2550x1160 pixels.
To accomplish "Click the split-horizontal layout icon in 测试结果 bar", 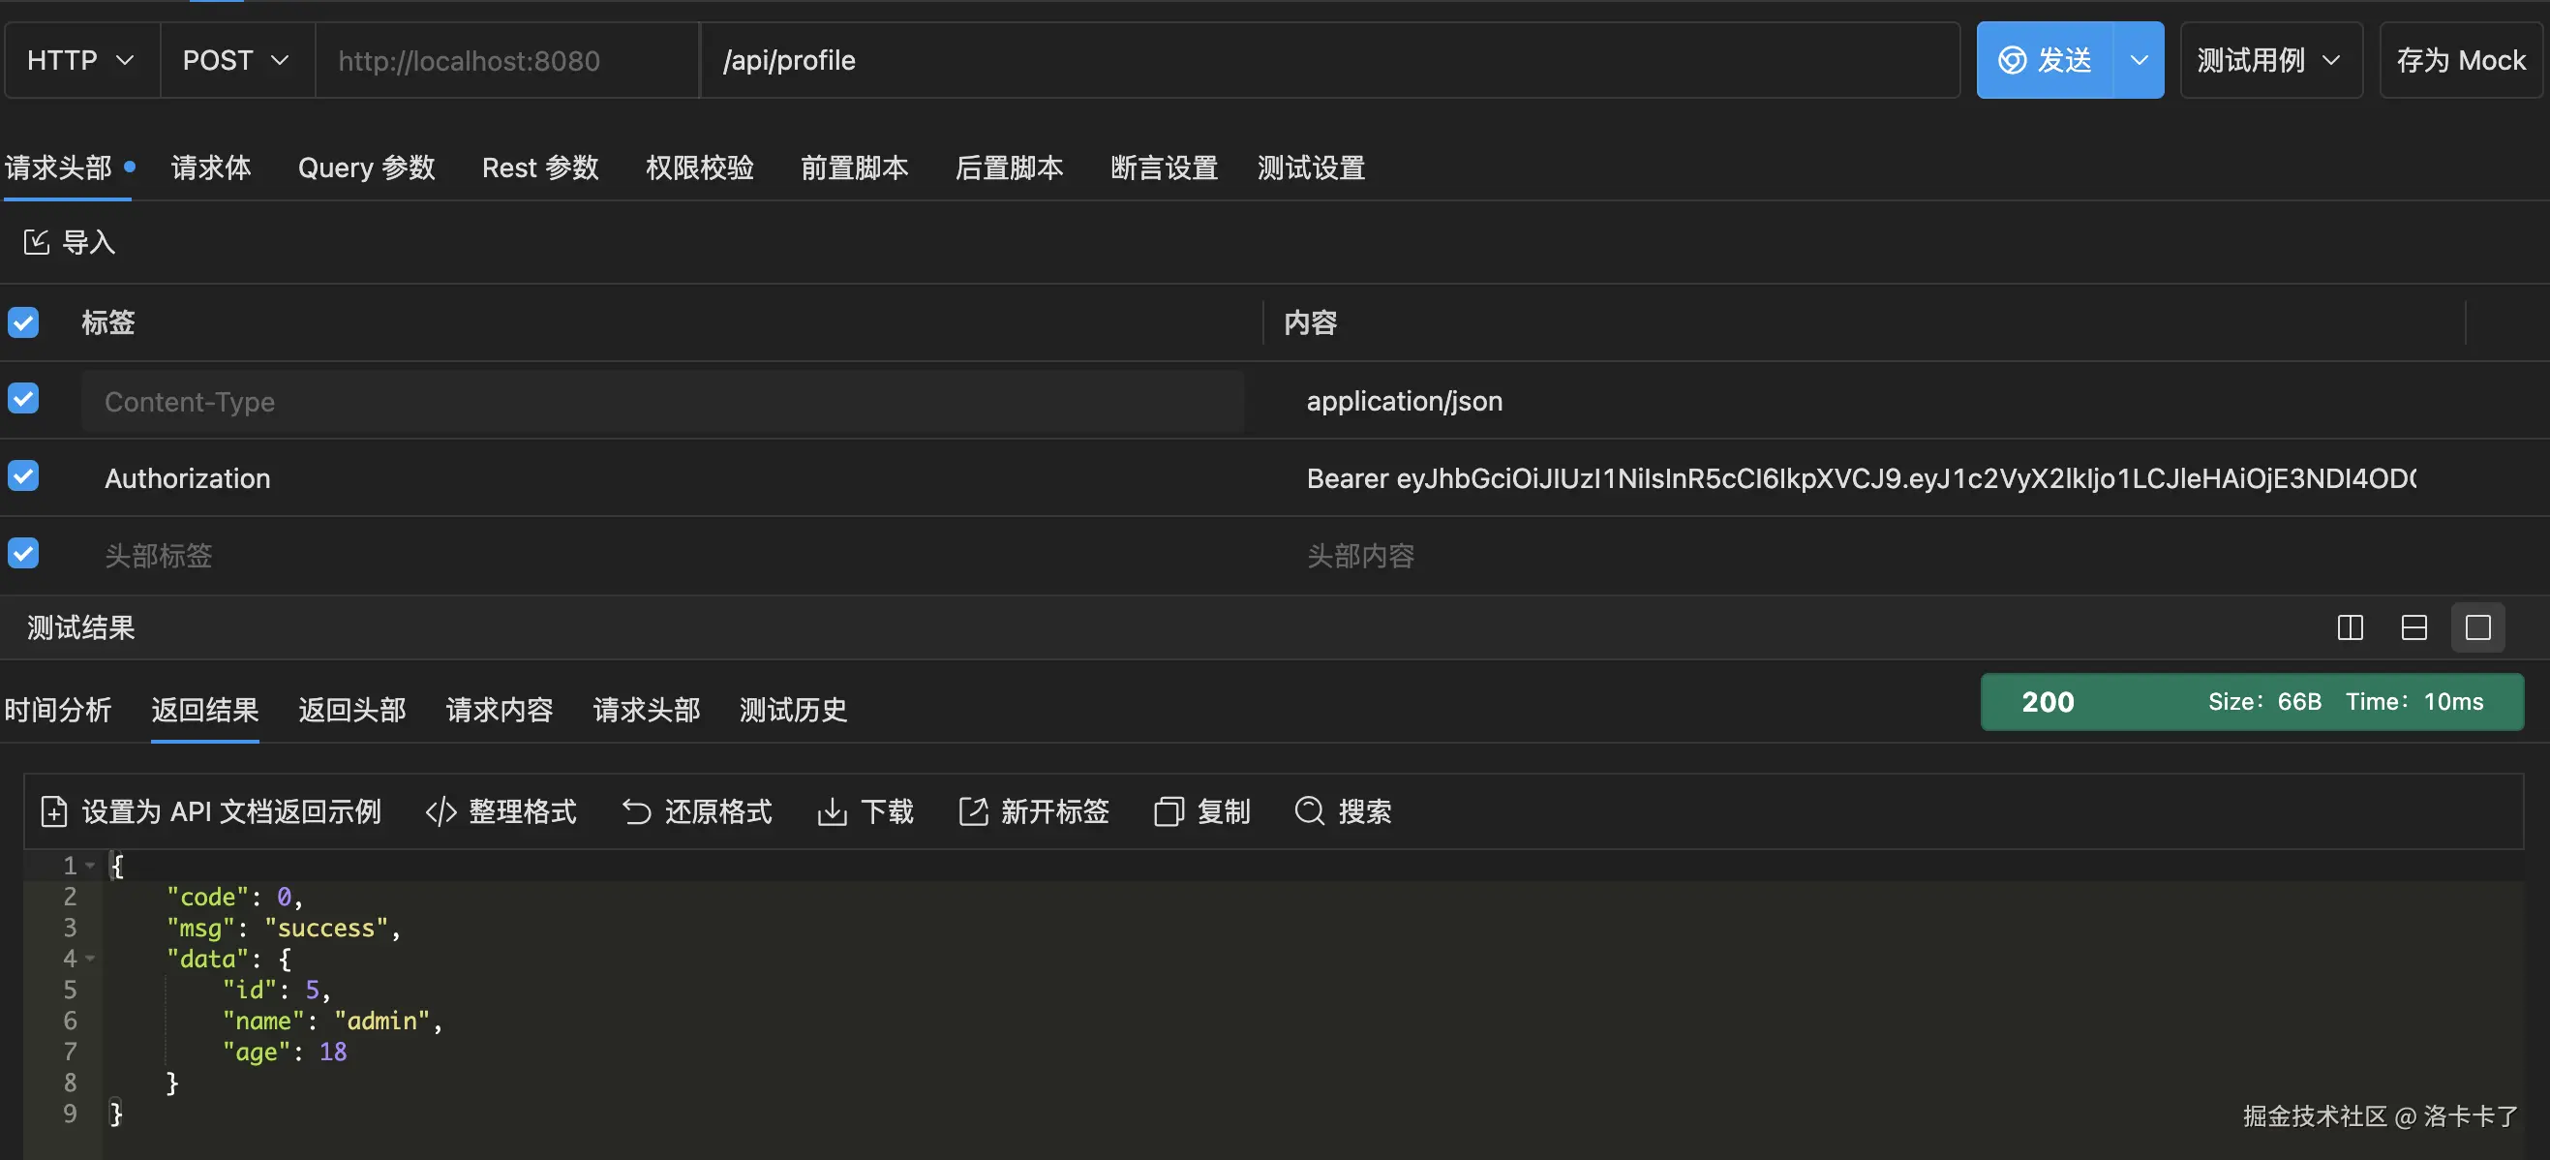I will point(2414,627).
